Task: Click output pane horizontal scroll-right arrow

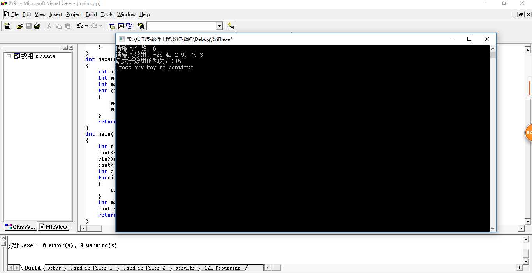Action: pos(520,268)
